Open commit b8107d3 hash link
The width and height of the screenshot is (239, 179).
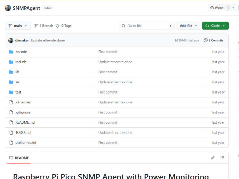pyautogui.click(x=181, y=40)
